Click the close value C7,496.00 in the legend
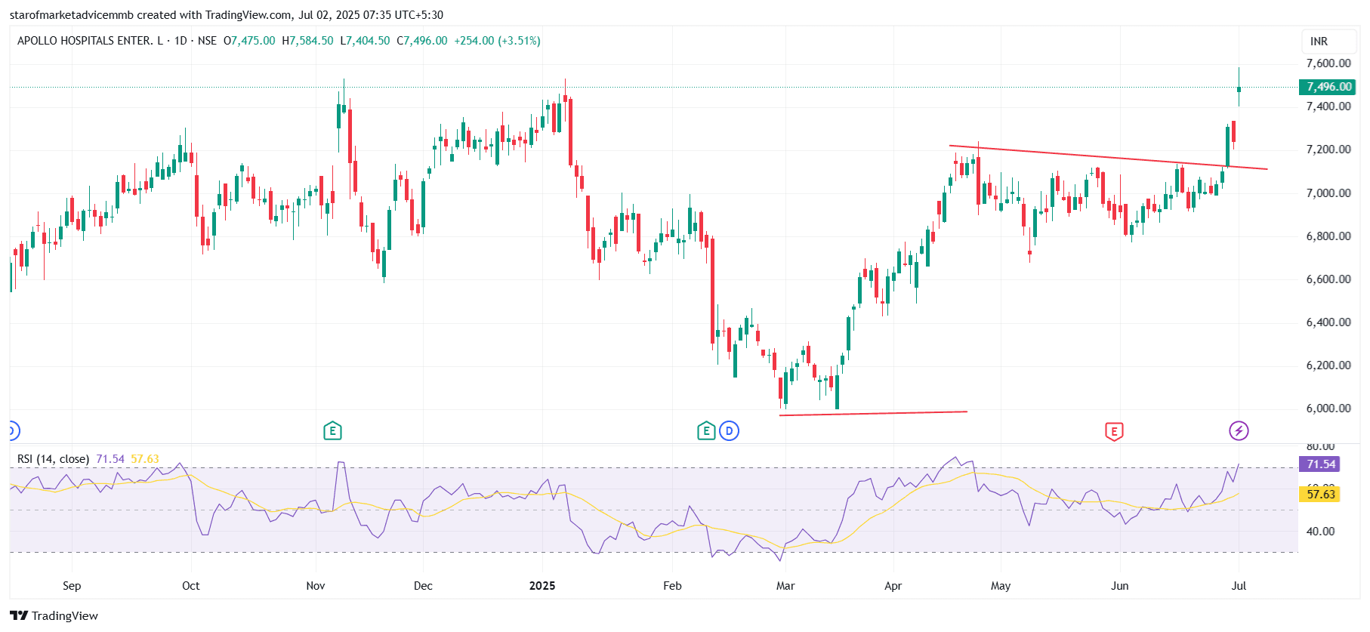The width and height of the screenshot is (1370, 632). pos(422,41)
